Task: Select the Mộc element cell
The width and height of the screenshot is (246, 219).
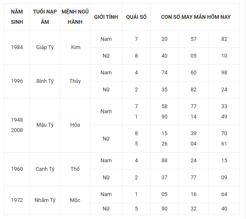Action: [x=75, y=200]
